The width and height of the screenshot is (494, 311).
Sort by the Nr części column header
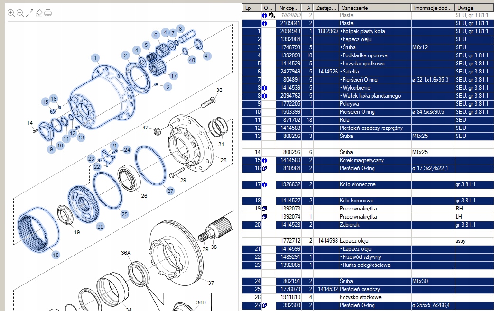click(289, 8)
